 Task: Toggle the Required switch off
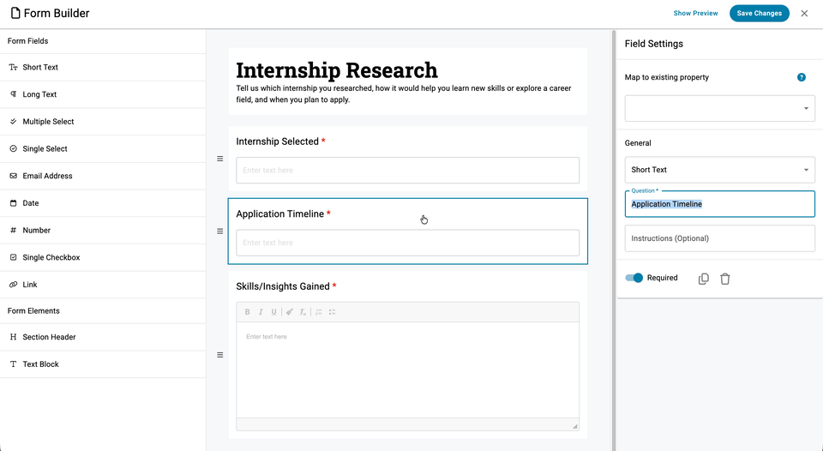pos(634,278)
